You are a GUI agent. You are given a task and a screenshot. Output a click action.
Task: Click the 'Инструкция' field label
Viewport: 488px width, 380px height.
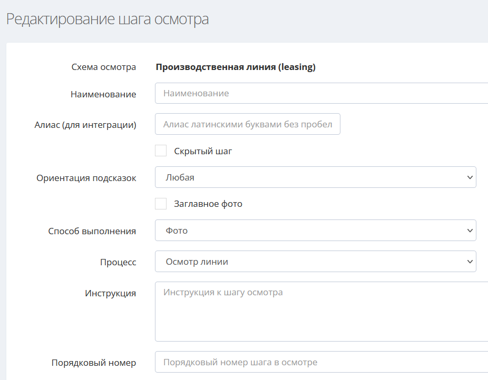pyautogui.click(x=110, y=293)
